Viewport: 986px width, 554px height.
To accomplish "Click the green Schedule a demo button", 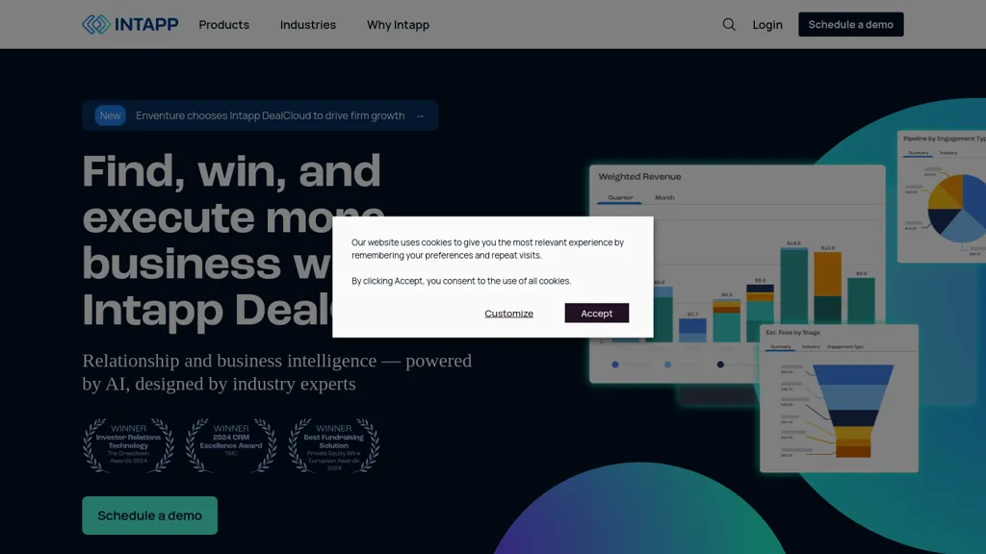I will (x=149, y=516).
